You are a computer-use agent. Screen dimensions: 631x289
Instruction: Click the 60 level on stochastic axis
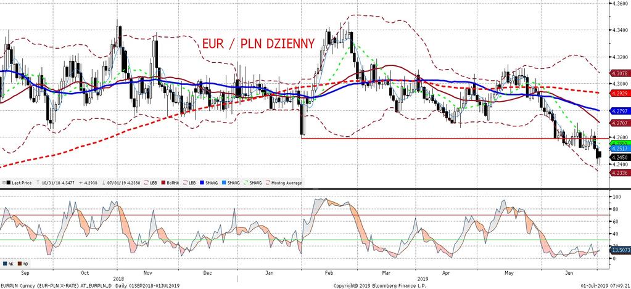(614, 221)
